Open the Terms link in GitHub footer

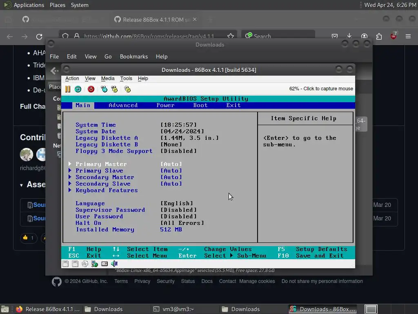pyautogui.click(x=121, y=281)
